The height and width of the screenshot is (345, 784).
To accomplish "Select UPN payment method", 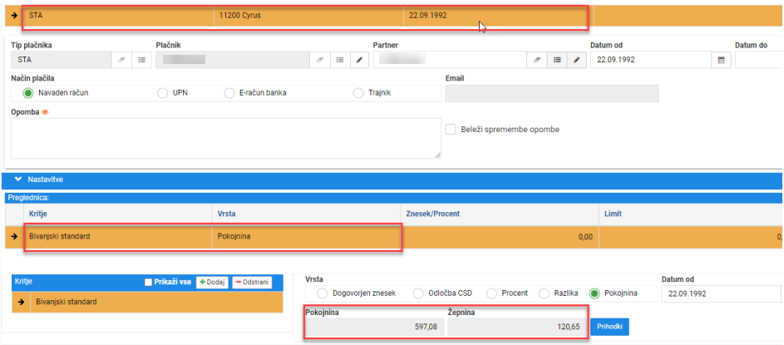I will 162,93.
